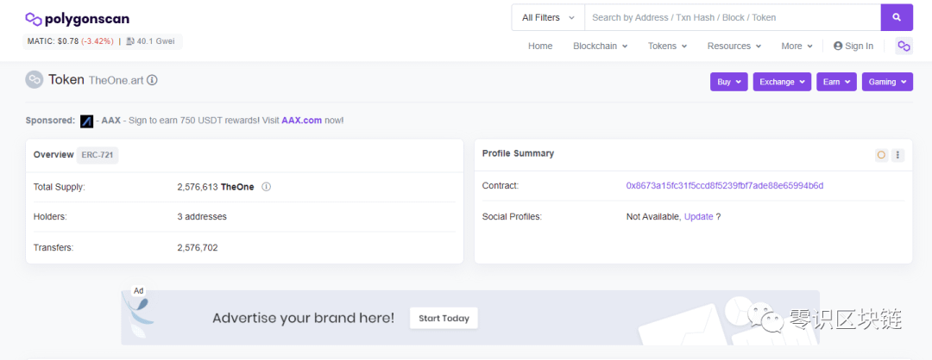Click the Start Today ad button
Screen dimensions: 932x360
click(444, 318)
